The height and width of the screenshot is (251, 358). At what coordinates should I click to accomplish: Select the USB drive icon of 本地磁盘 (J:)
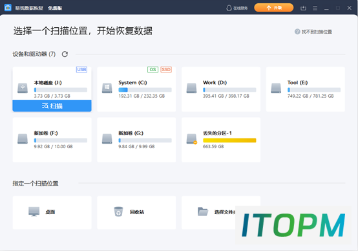pyautogui.click(x=23, y=88)
